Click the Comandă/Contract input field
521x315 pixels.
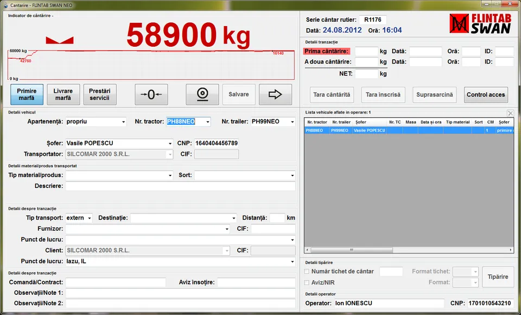point(116,282)
